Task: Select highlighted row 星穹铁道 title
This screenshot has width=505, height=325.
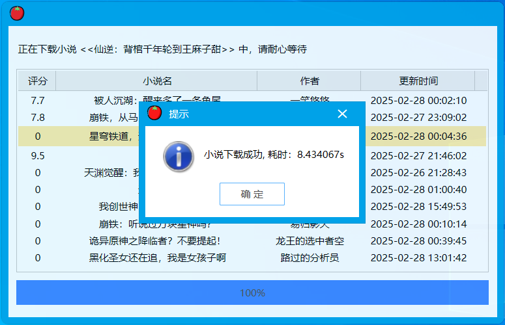Action: (x=114, y=136)
